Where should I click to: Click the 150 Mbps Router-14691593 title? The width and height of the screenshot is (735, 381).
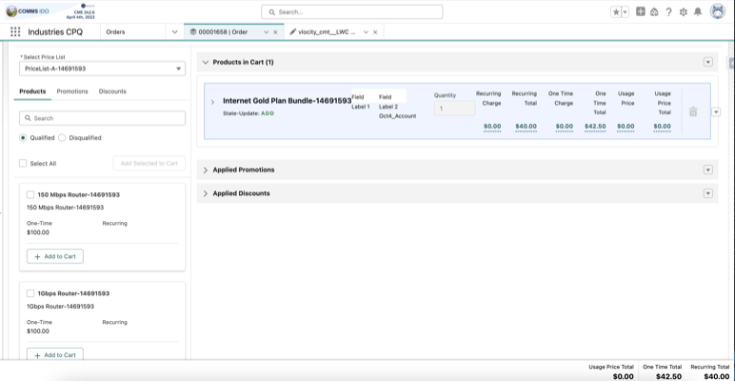79,194
